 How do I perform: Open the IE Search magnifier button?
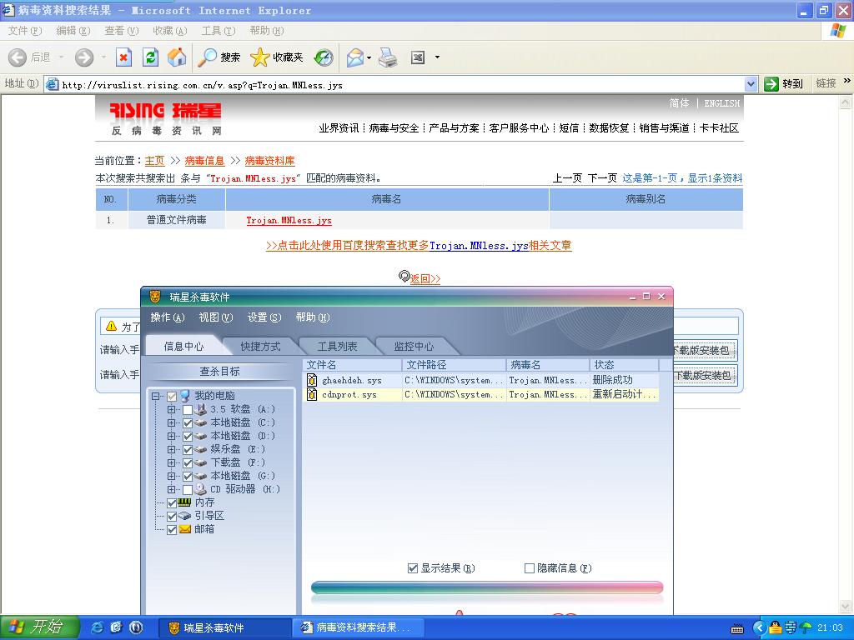tap(219, 57)
